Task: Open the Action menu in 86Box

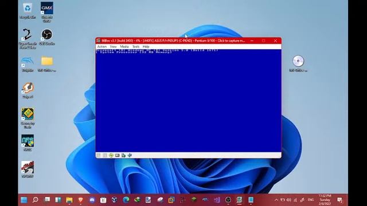Action: 102,47
